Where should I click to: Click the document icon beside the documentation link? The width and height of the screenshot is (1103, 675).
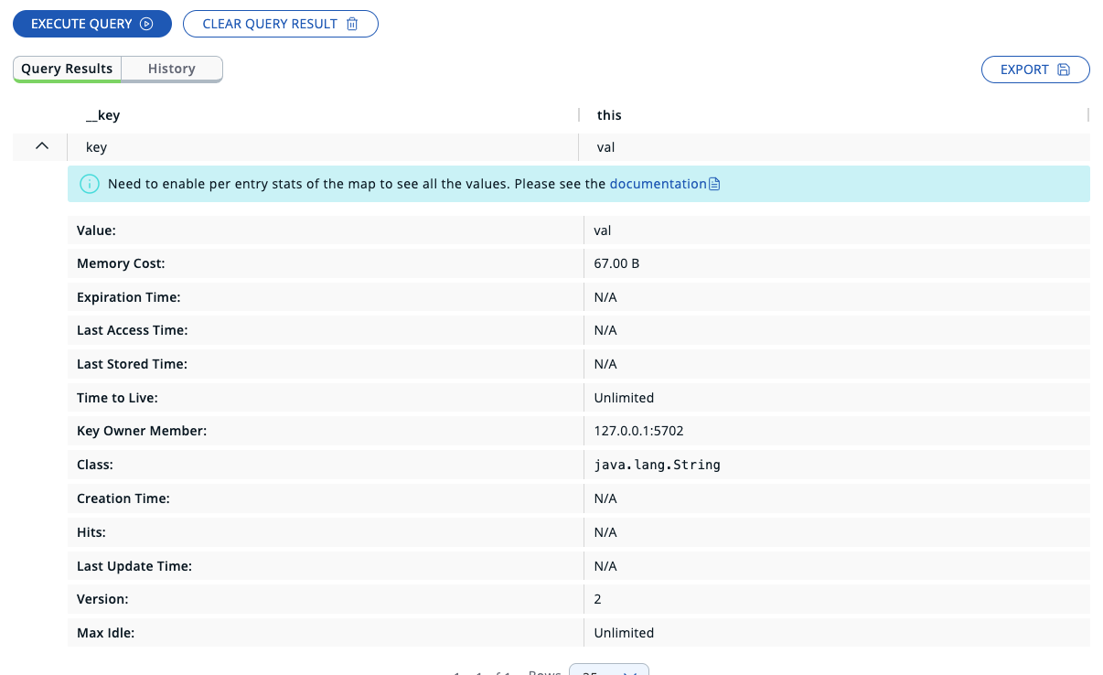[x=712, y=183]
